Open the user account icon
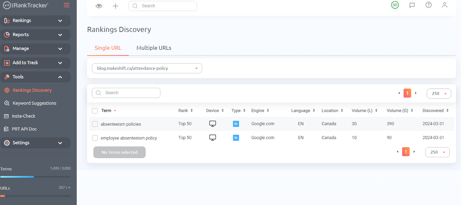 pos(445,5)
